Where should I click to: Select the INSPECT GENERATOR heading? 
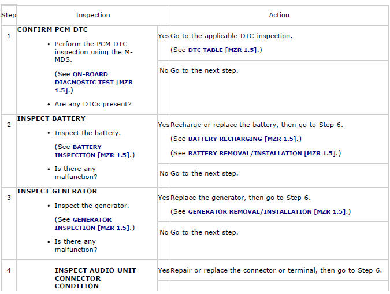pyautogui.click(x=57, y=191)
